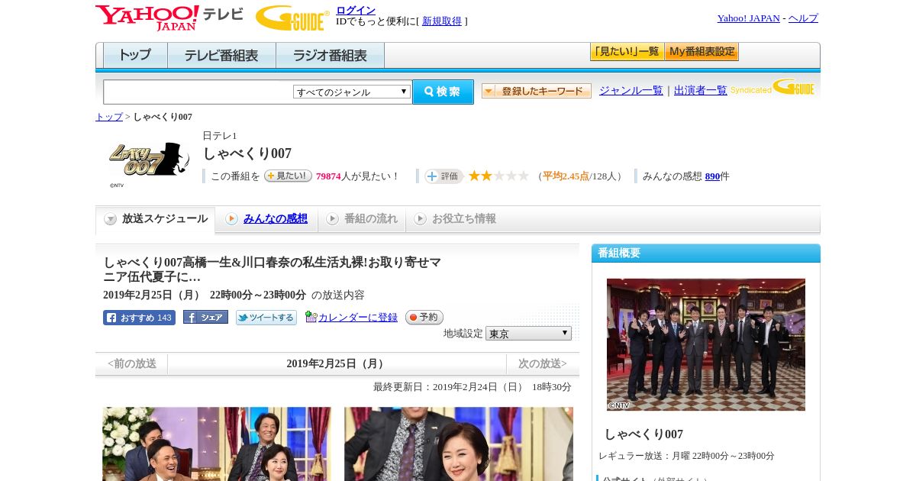Click the Facebook おすすめ 143 button
This screenshot has height=481, width=916.
coord(139,318)
